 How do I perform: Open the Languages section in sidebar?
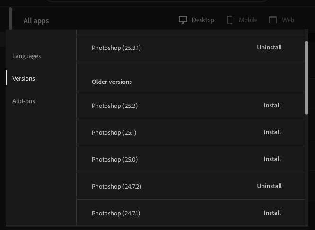[x=26, y=56]
